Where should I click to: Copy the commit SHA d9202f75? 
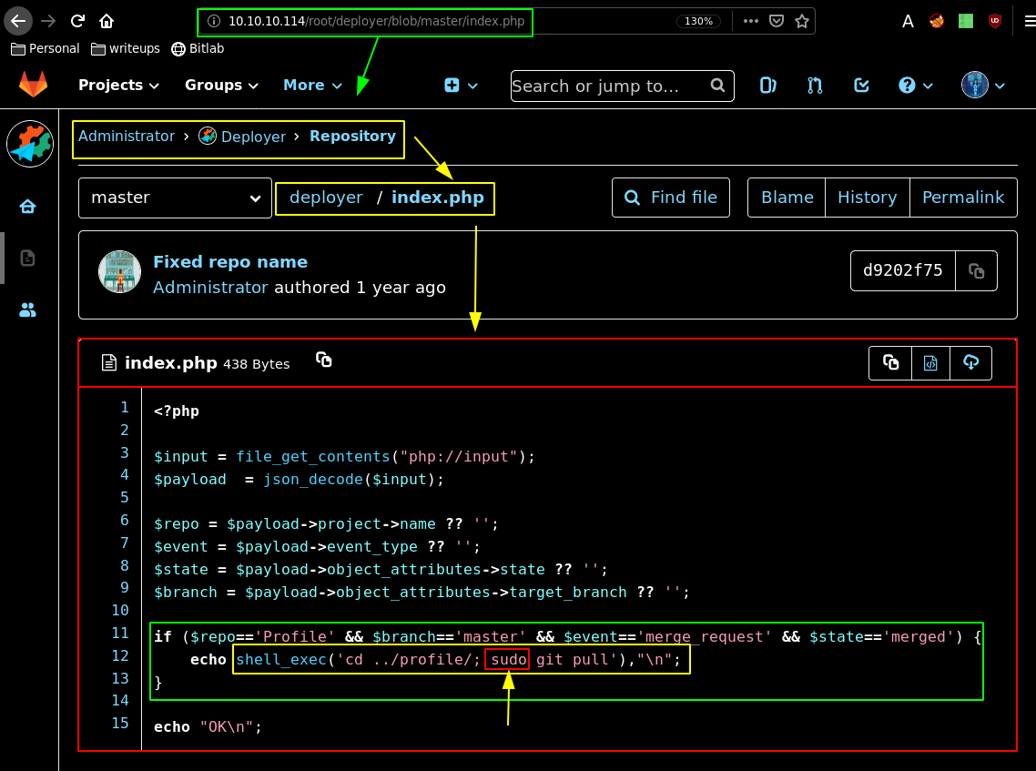(977, 271)
